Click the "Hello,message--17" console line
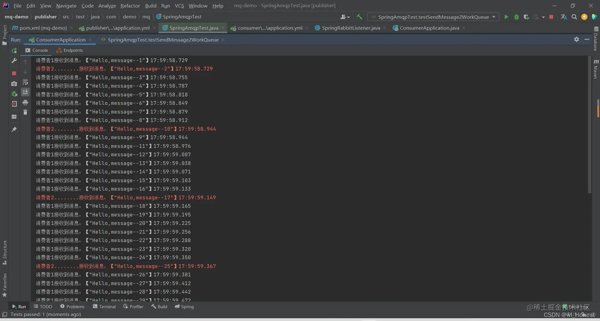 (126, 197)
